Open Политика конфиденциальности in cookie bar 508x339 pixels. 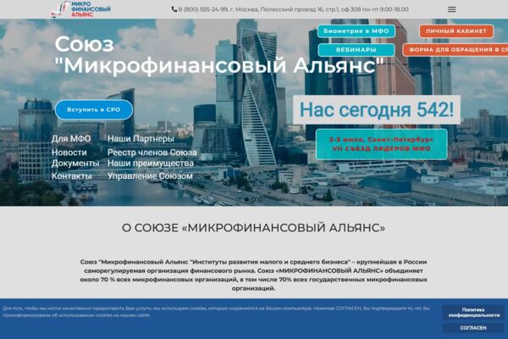[473, 313]
